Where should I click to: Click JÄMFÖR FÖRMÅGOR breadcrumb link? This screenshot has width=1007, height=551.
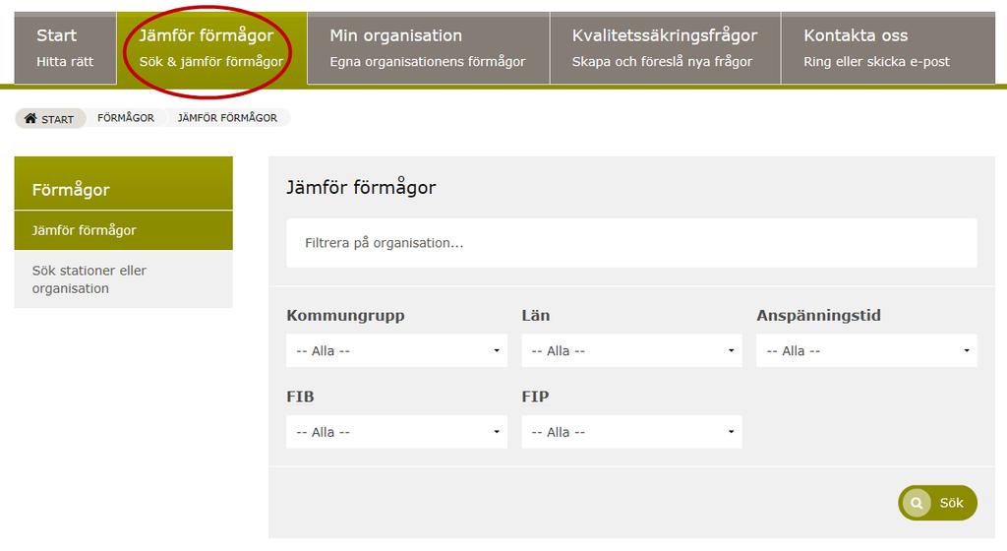point(227,118)
